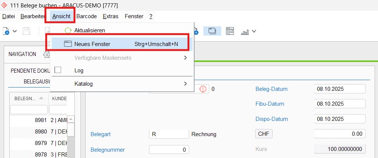Click the CHF currency button
The height and width of the screenshot is (158, 378).
[x=264, y=134]
